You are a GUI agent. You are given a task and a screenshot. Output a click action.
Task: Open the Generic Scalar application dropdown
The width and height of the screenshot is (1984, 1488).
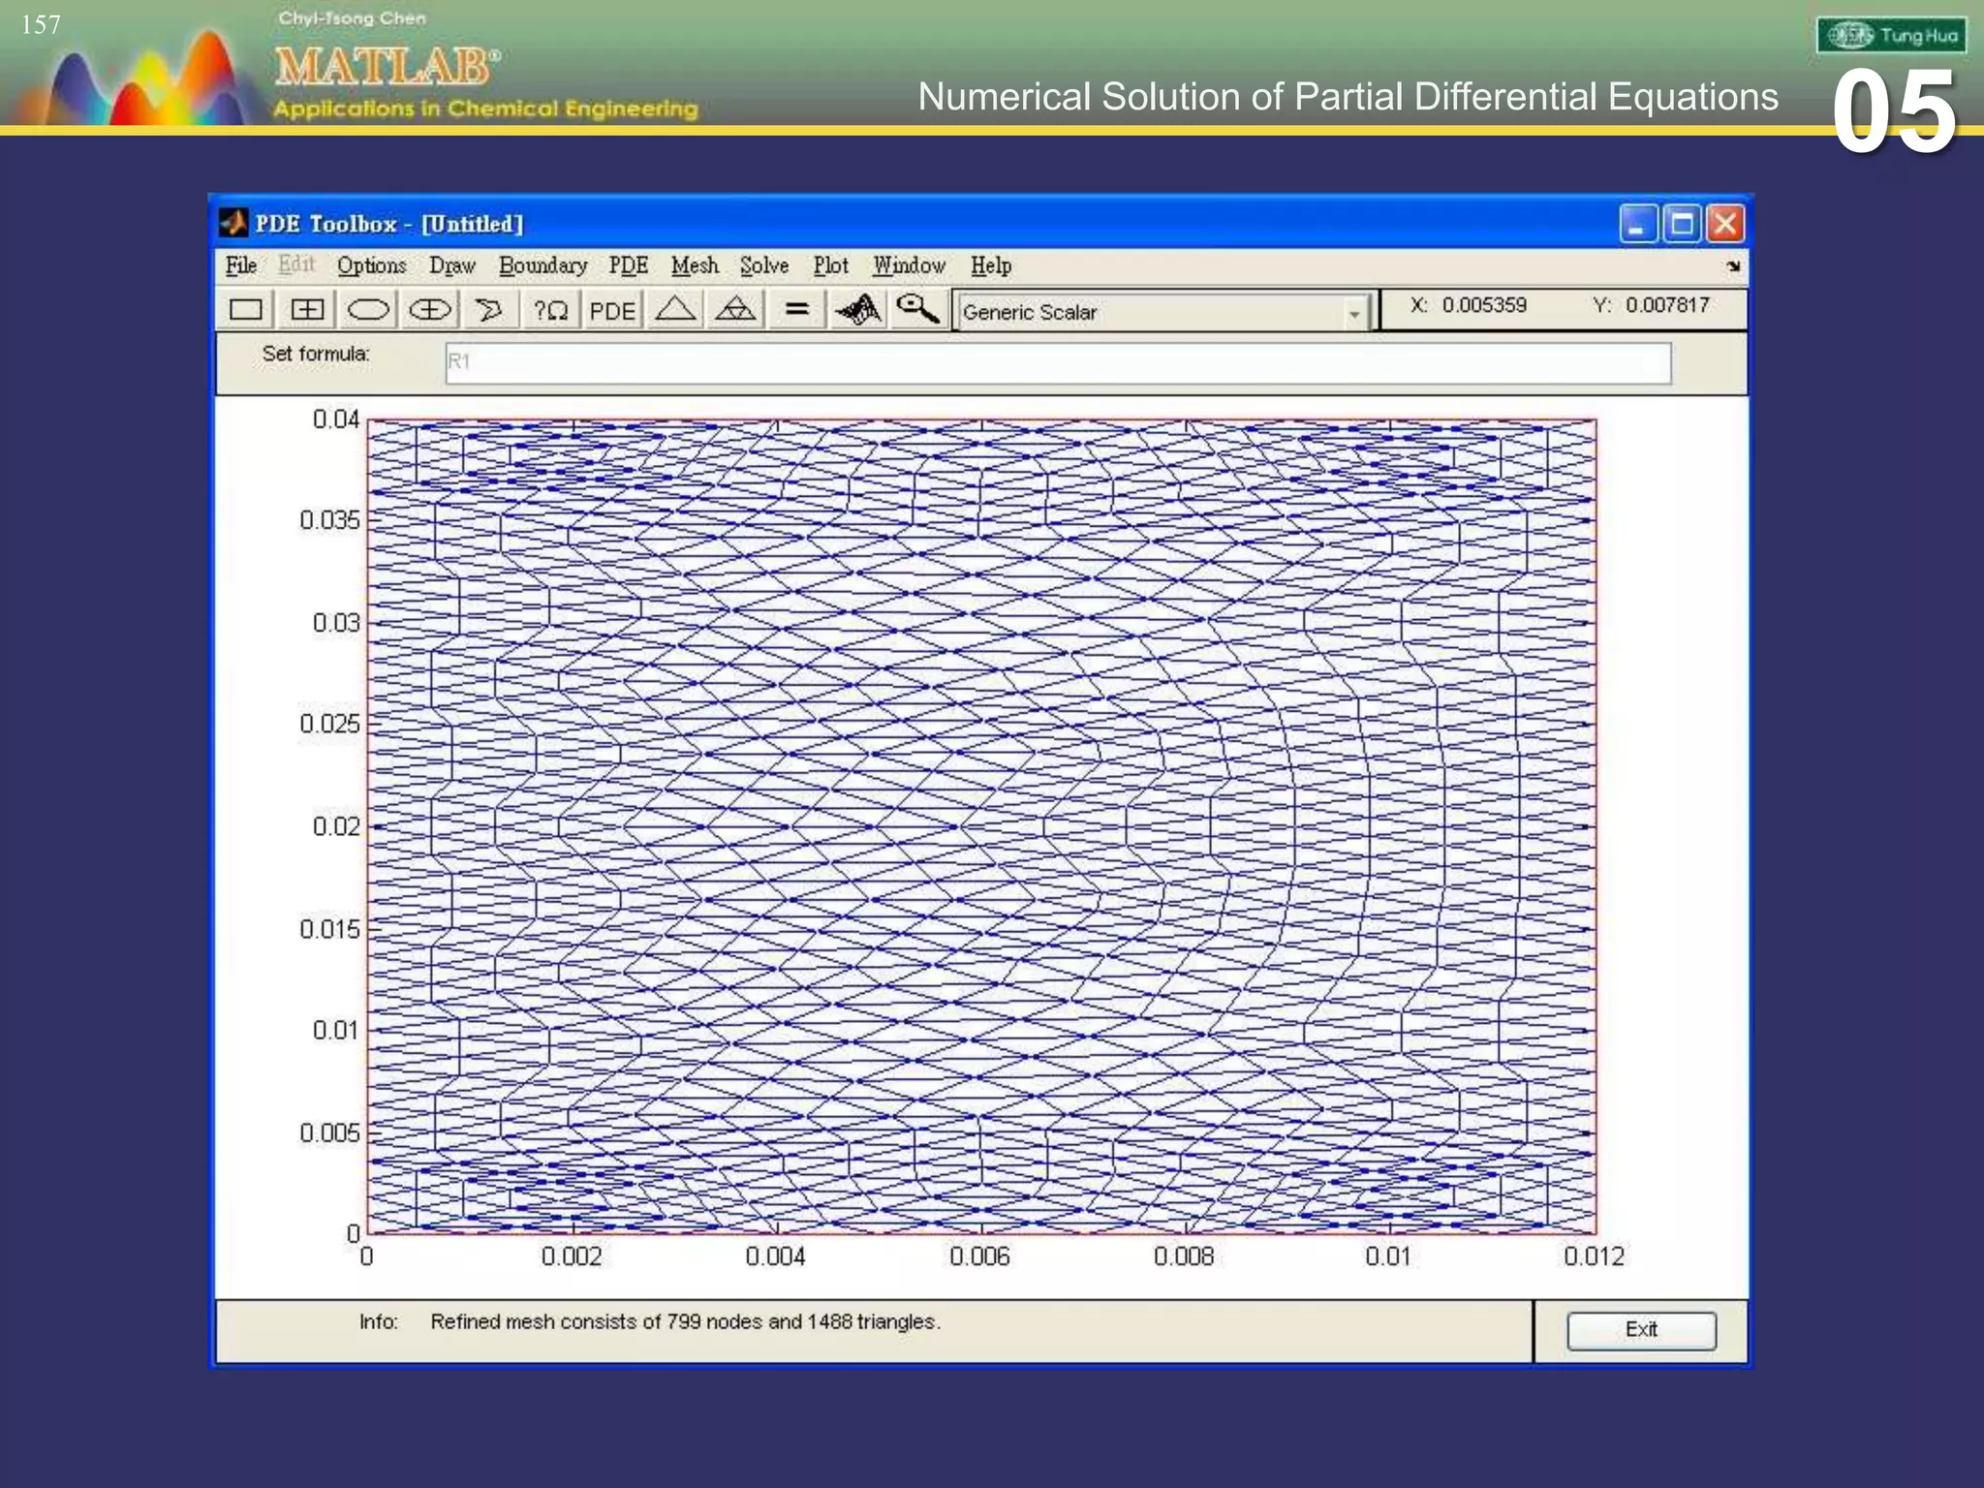(1354, 313)
